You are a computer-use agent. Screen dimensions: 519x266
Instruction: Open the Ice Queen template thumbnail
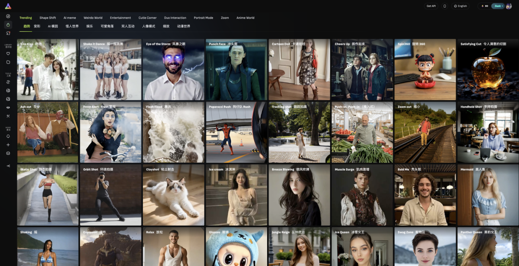point(362,246)
